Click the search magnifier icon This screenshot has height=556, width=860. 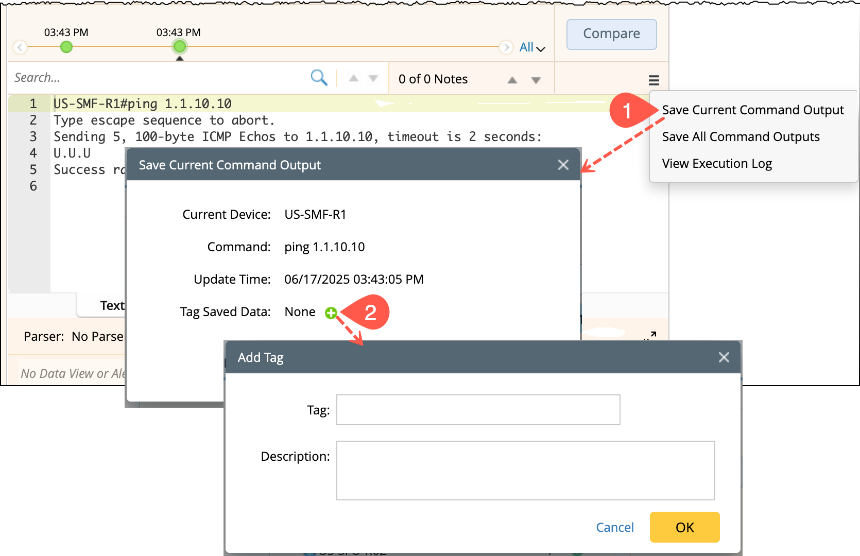(319, 78)
